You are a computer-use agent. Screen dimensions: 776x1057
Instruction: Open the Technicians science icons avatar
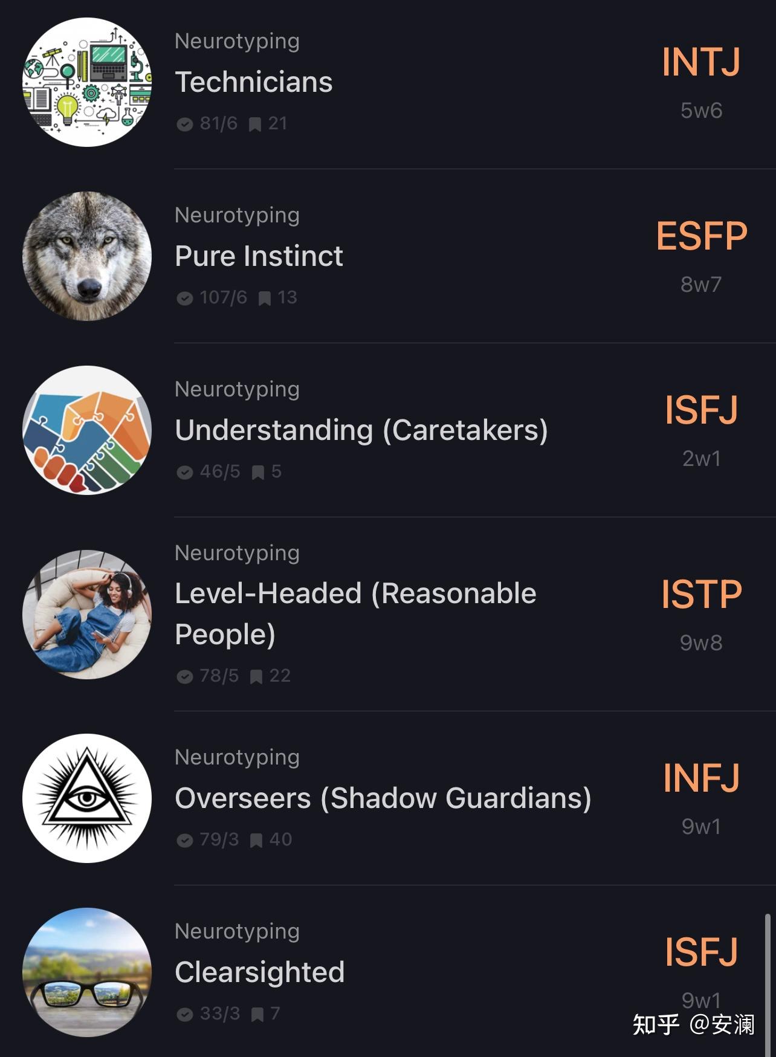[87, 82]
